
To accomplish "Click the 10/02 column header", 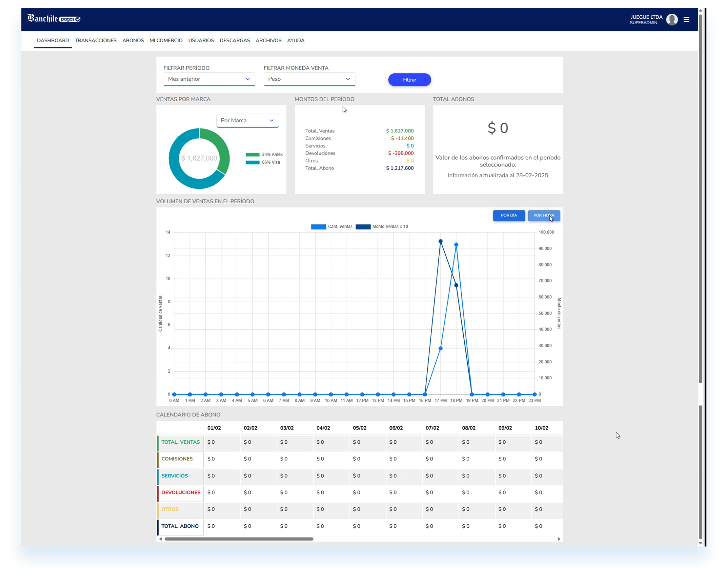I will [541, 428].
